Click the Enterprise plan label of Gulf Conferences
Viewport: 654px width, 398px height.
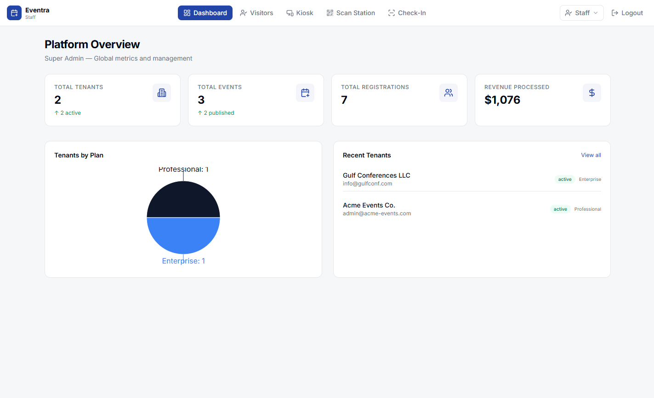[x=590, y=179]
